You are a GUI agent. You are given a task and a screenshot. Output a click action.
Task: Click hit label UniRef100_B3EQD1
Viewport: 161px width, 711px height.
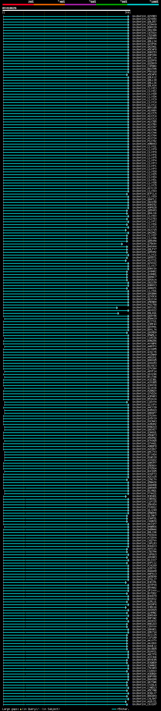point(144,496)
